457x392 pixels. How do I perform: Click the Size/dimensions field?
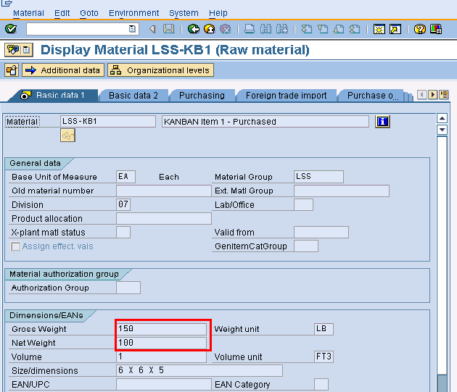click(x=199, y=370)
